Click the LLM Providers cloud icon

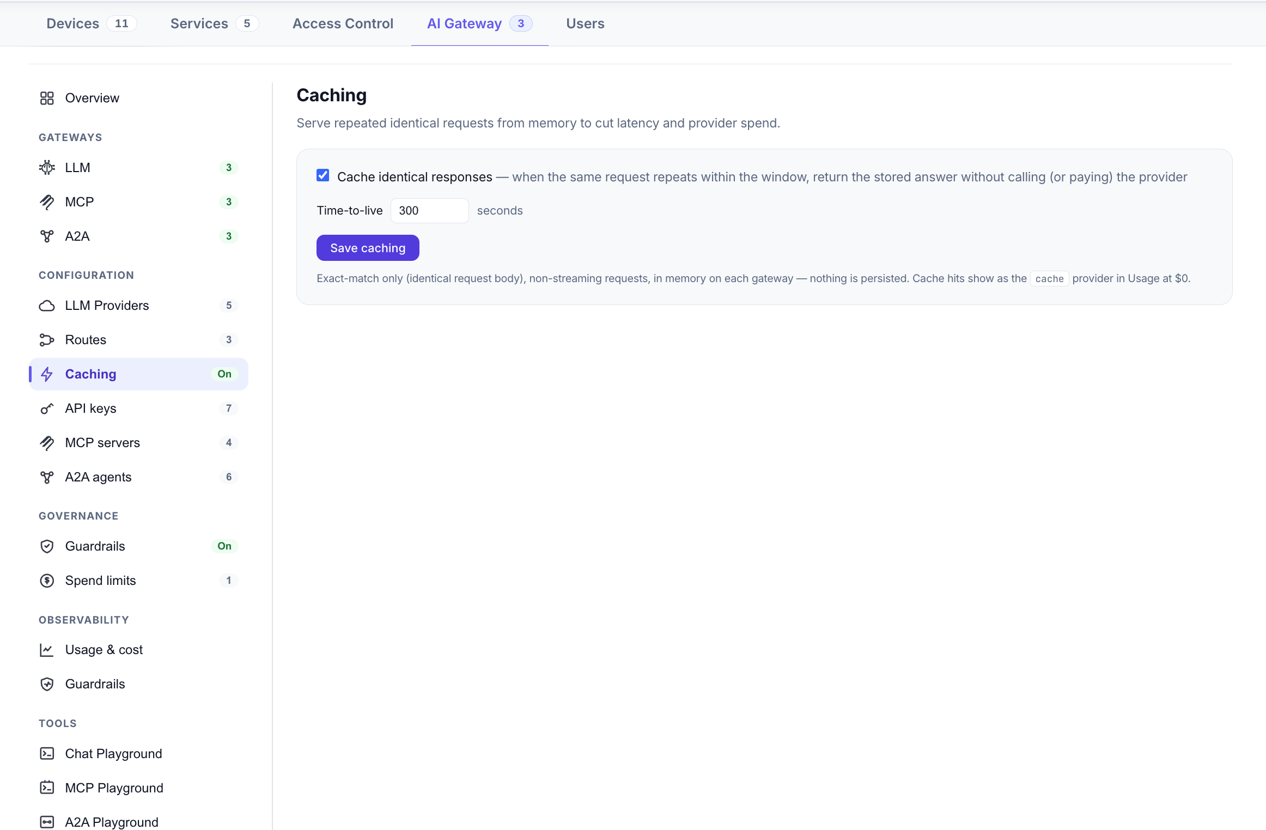47,306
